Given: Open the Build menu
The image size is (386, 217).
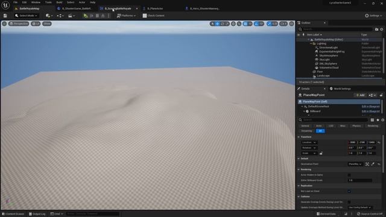Looking at the screenshot, I should pos(59,2).
